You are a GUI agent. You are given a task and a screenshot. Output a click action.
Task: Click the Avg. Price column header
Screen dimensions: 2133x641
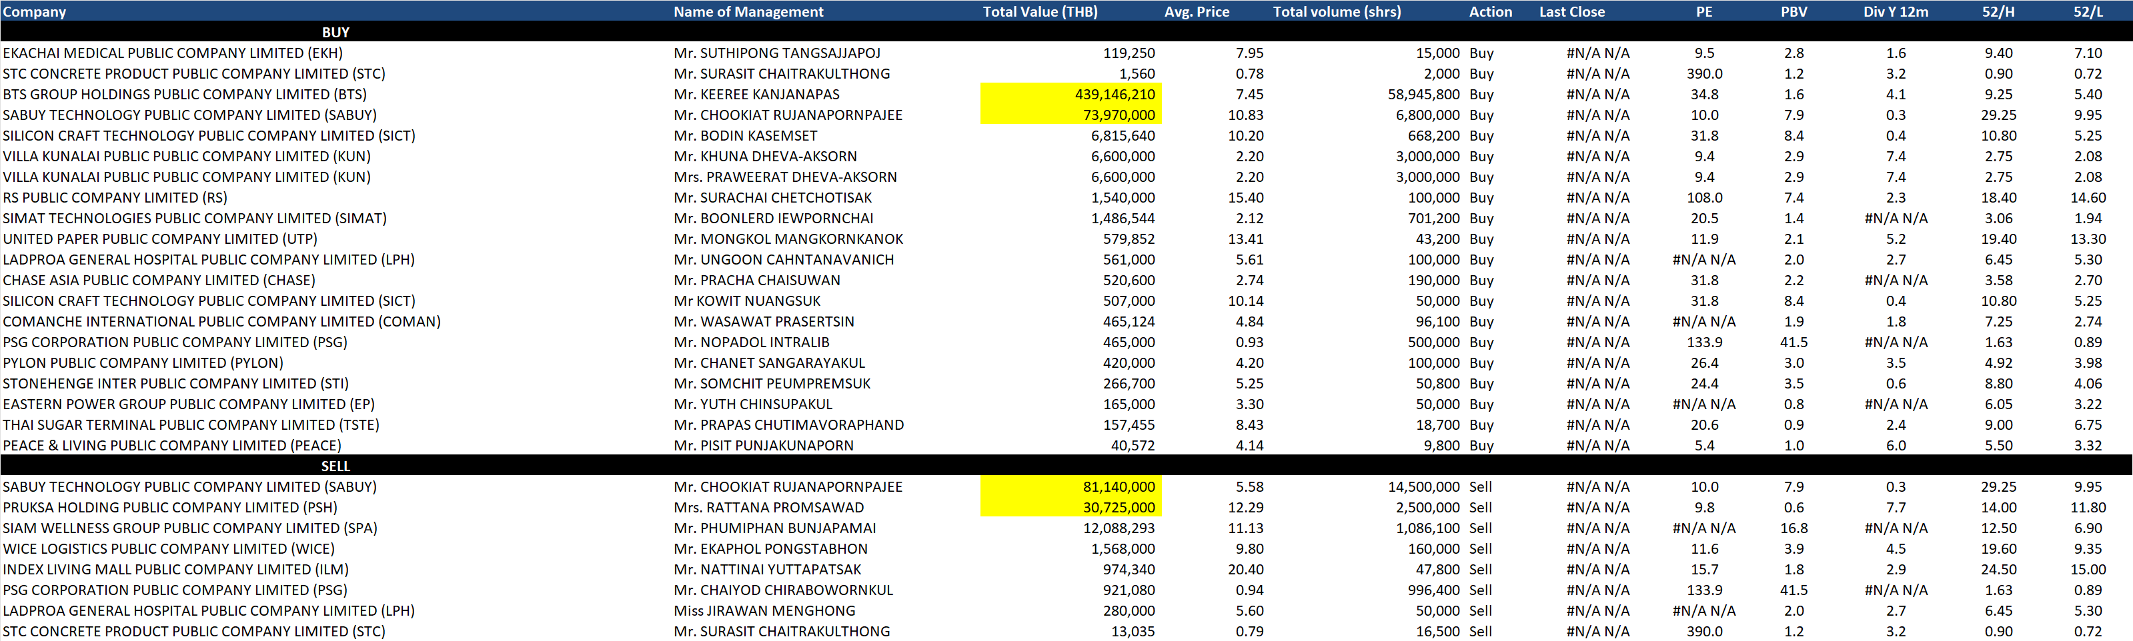click(x=1196, y=11)
